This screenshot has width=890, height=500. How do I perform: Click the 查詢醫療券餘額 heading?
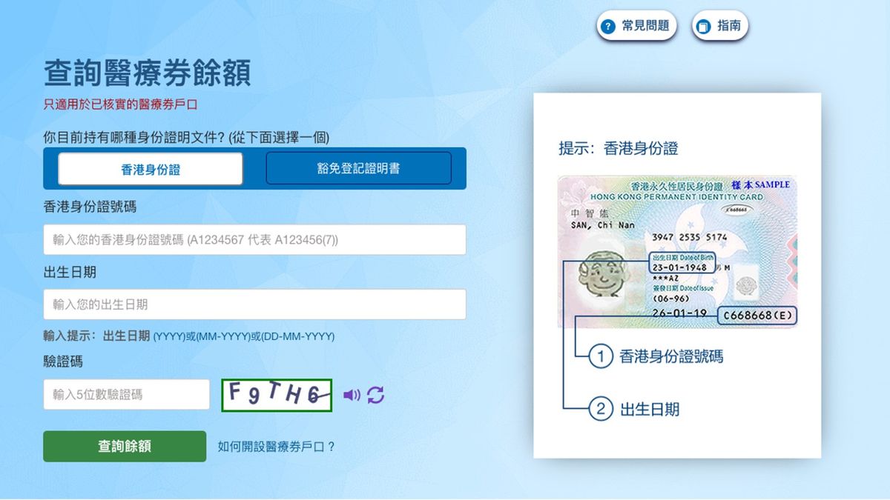pyautogui.click(x=148, y=73)
